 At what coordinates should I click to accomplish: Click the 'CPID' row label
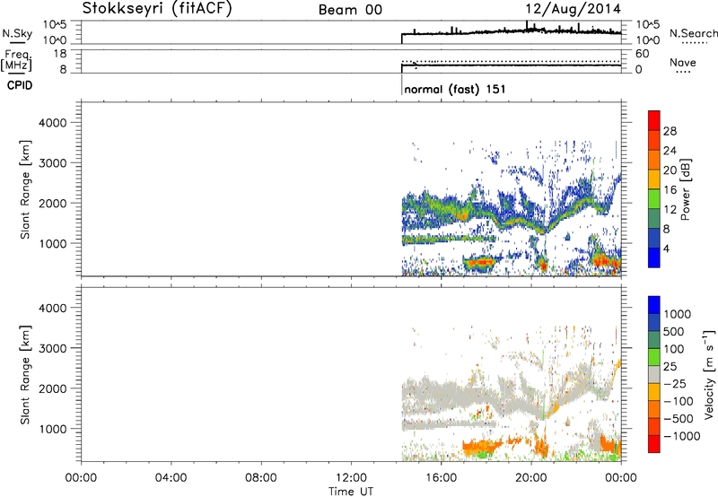click(x=20, y=85)
